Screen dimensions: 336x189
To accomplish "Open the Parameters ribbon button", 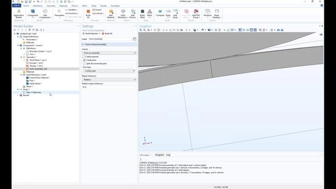I will tap(59, 14).
